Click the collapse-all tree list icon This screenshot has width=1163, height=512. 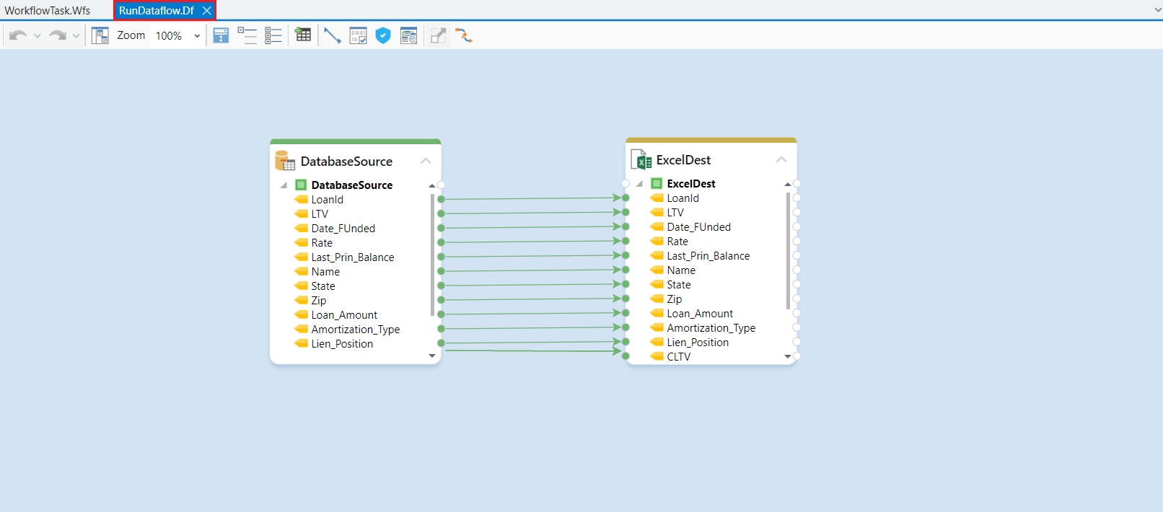(247, 35)
